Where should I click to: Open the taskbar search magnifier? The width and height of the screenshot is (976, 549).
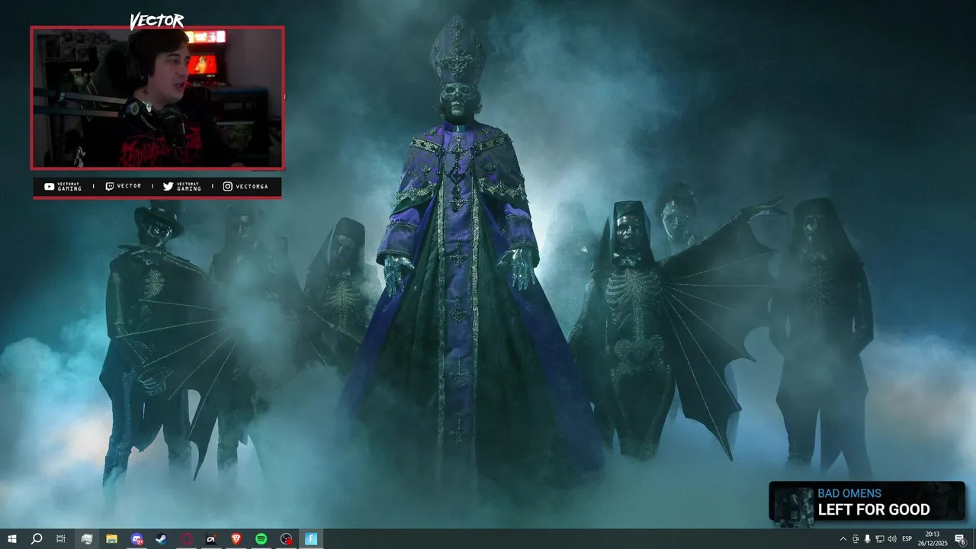tap(37, 539)
